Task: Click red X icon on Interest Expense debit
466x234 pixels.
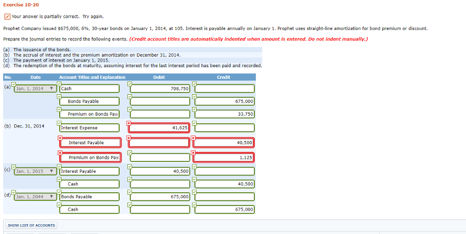Action: tap(129, 123)
